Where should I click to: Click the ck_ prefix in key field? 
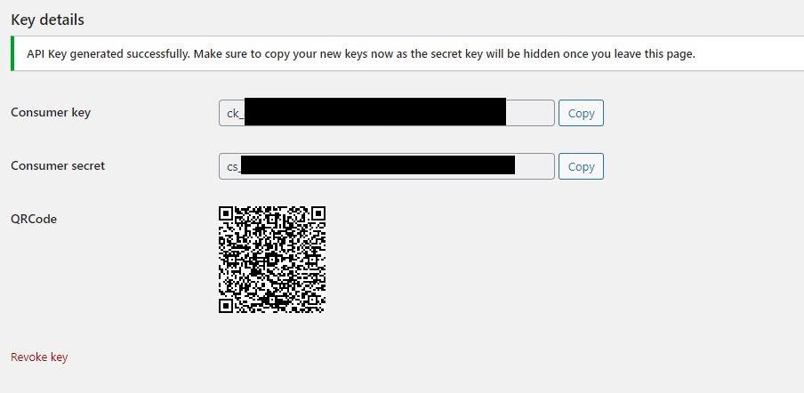236,113
